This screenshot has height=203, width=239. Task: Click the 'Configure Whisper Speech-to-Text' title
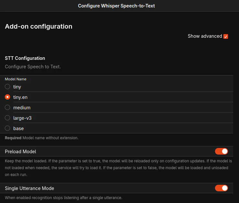point(116,6)
